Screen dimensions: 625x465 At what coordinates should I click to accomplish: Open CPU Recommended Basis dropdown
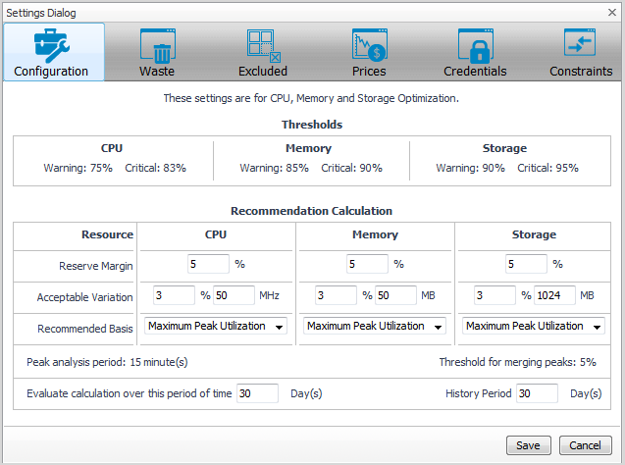click(x=216, y=327)
